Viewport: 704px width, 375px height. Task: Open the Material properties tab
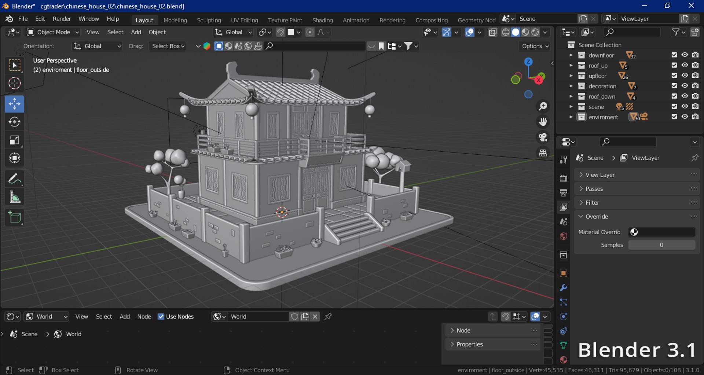coord(564,360)
